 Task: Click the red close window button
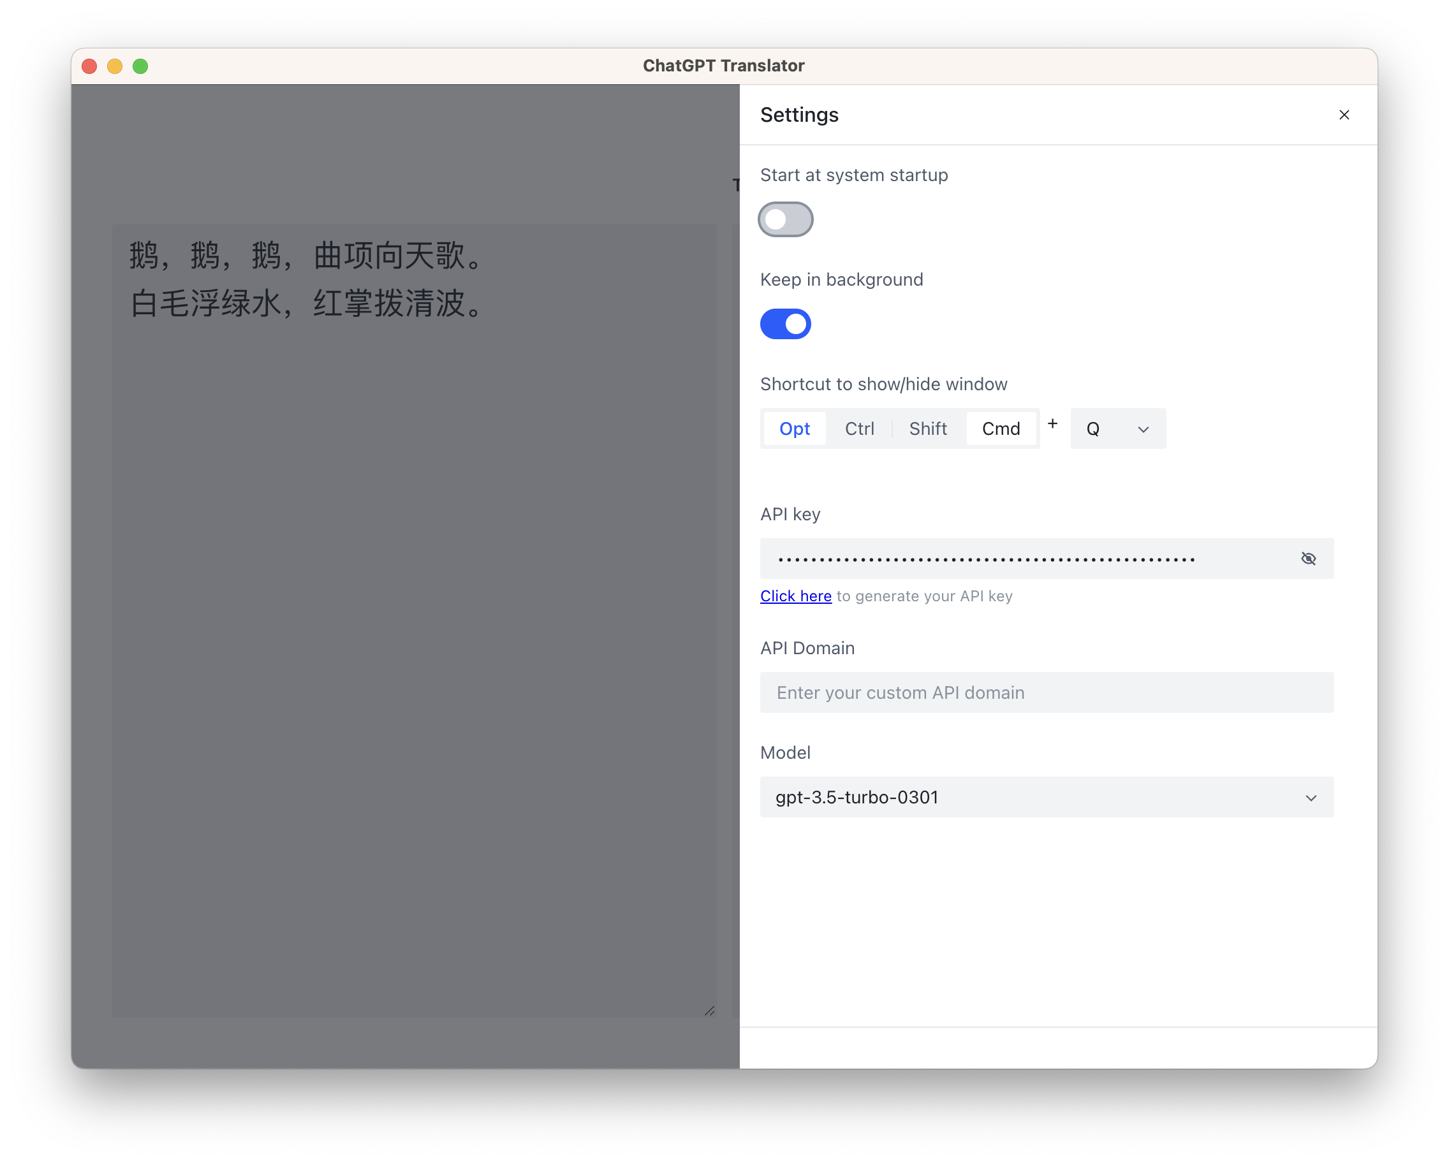tap(89, 66)
